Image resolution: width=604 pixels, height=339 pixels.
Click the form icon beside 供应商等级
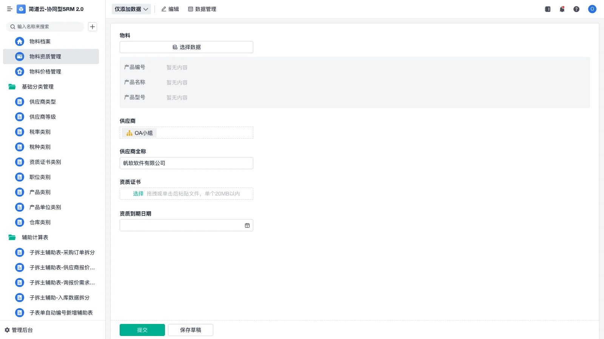[x=20, y=117]
